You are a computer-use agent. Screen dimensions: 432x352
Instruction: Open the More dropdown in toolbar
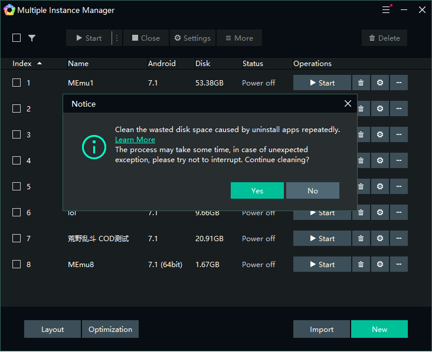click(239, 38)
